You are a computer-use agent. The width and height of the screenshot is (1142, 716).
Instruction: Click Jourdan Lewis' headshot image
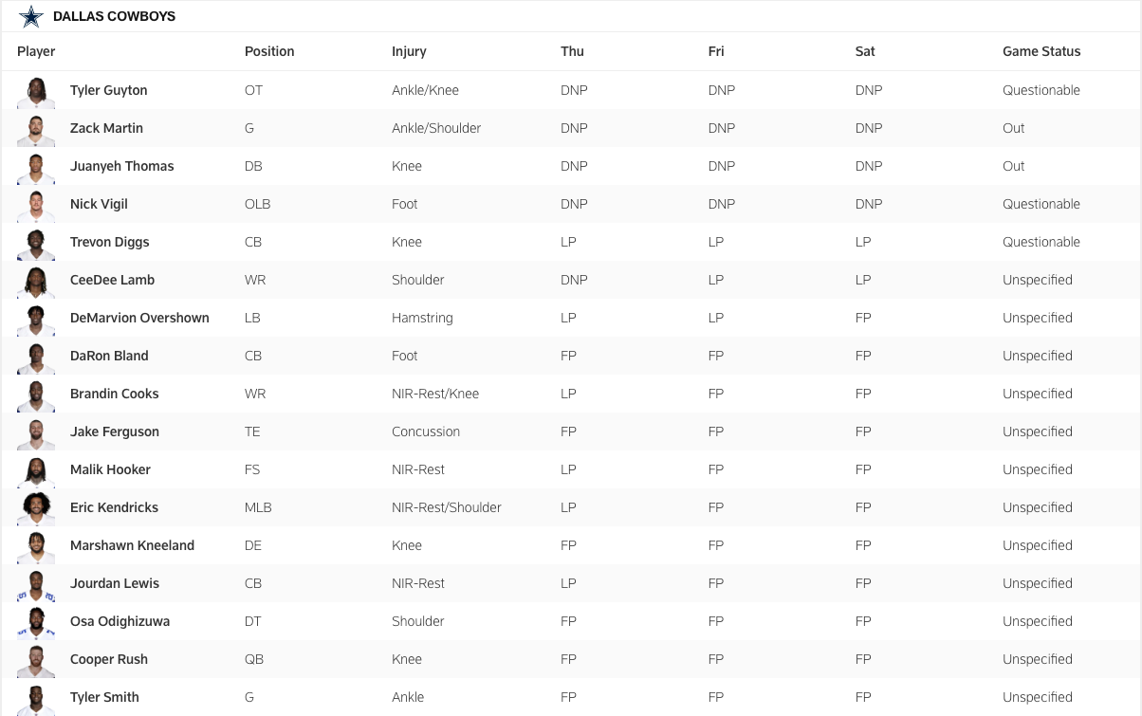click(x=36, y=584)
